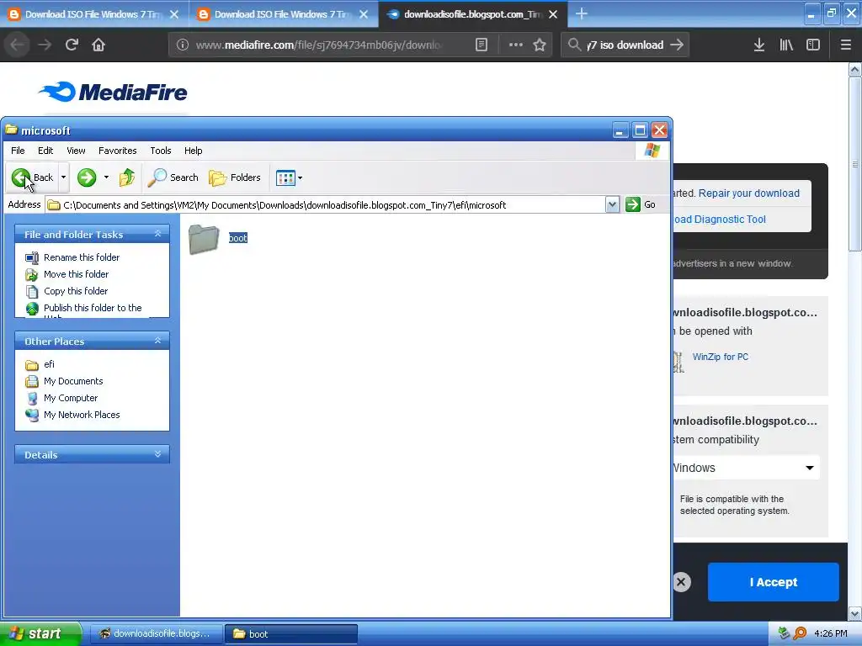Click Rename this folder
The width and height of the screenshot is (862, 646).
[x=82, y=257]
